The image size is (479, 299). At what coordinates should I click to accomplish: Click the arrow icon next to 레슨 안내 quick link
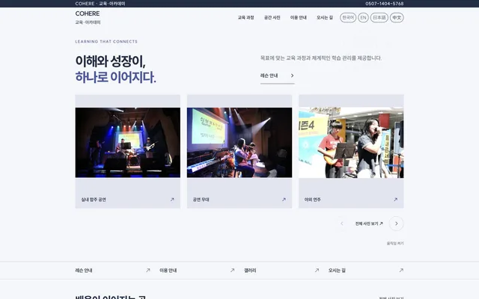[x=148, y=271]
